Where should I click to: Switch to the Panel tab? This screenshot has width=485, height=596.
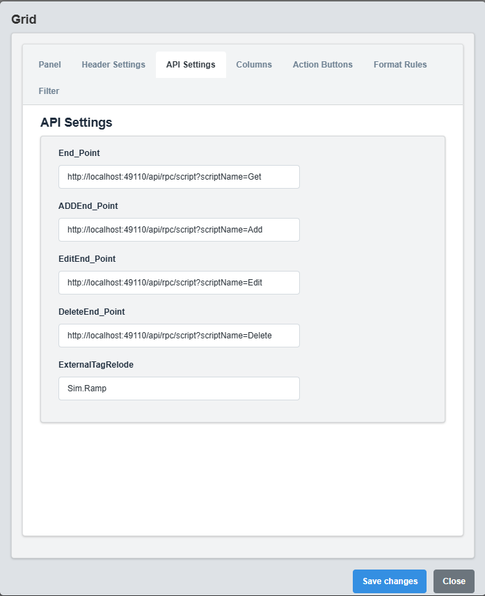(49, 64)
